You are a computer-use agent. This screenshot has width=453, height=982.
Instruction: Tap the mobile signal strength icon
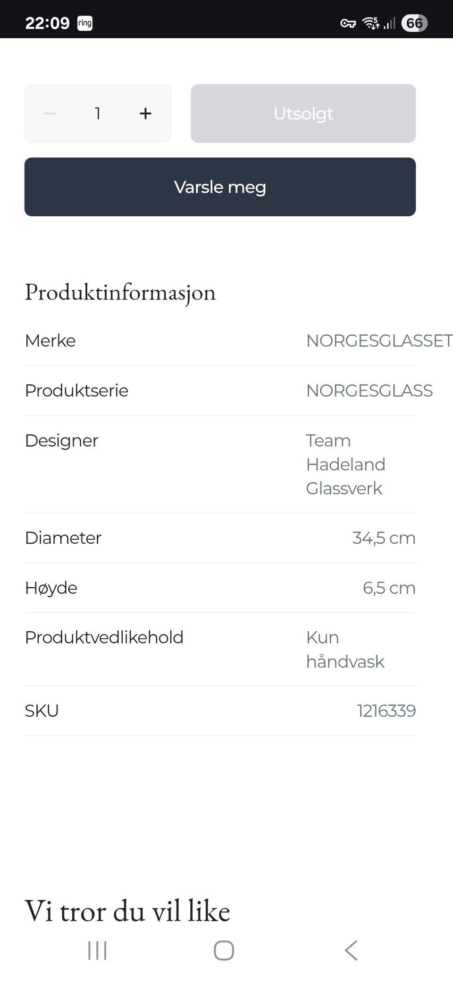point(389,23)
